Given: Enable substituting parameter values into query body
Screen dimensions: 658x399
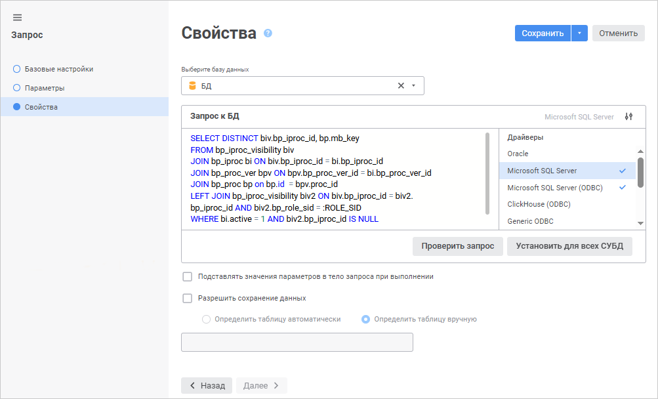Looking at the screenshot, I should pos(188,277).
